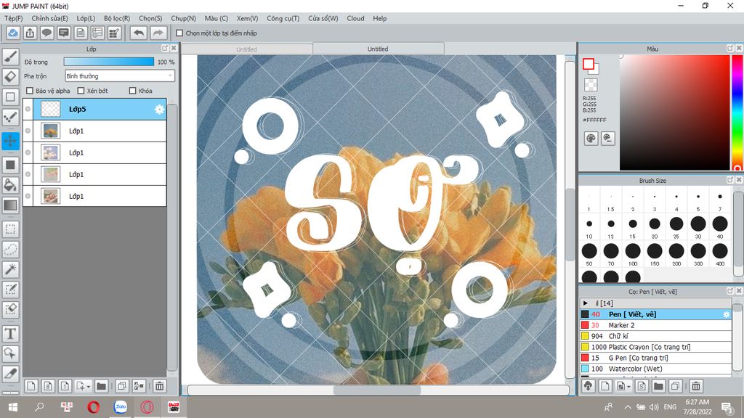Toggle visibility of the orange flower Lớp1 layer
The width and height of the screenshot is (744, 418).
[28, 131]
